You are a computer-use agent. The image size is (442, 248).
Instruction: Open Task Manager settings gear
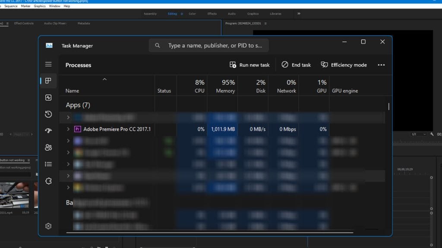[x=48, y=226]
